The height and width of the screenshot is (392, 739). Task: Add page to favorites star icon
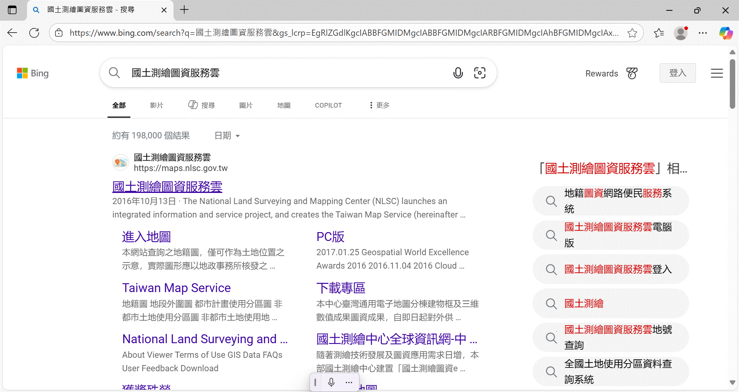[632, 33]
